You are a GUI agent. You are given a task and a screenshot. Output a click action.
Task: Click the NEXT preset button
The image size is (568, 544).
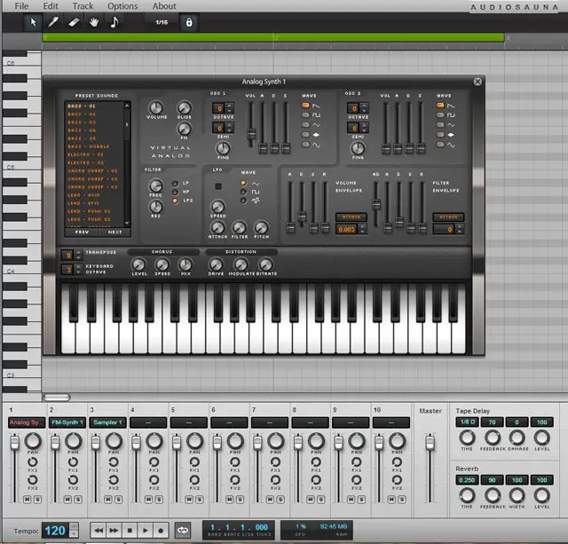(x=114, y=233)
